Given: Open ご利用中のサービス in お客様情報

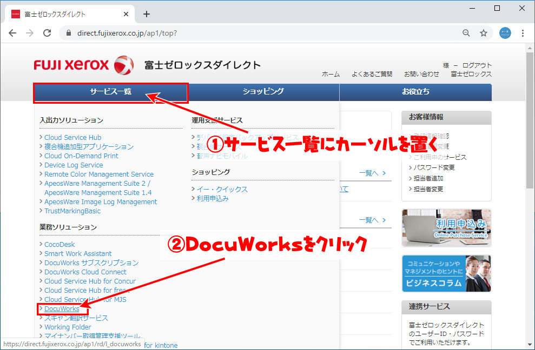Looking at the screenshot, I should click(x=440, y=157).
